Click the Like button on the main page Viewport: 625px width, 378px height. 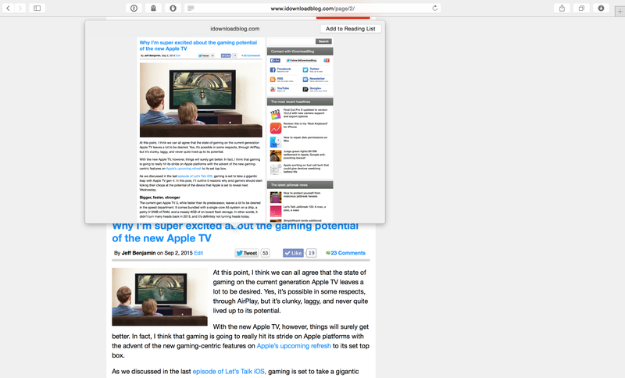[294, 253]
